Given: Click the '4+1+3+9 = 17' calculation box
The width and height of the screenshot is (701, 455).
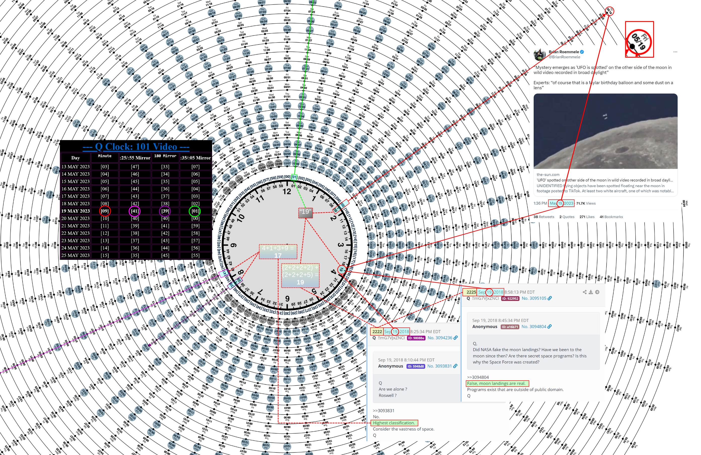Looking at the screenshot, I should coord(278,252).
